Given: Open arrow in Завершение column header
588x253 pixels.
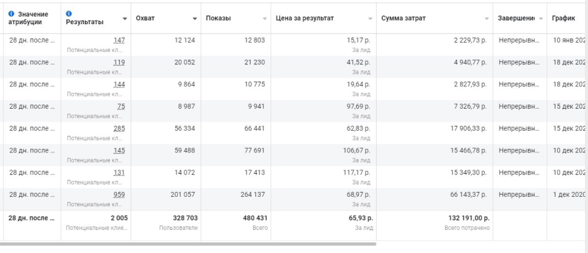Looking at the screenshot, I should tap(540, 19).
